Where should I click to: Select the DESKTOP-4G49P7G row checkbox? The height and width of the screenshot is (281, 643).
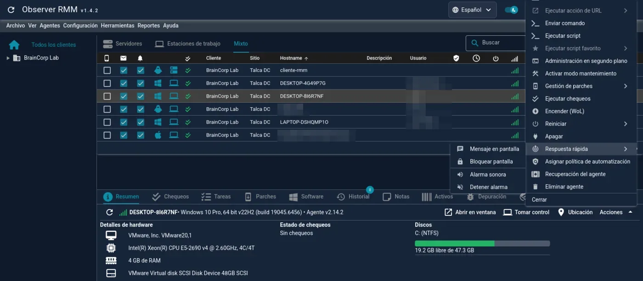(x=107, y=83)
